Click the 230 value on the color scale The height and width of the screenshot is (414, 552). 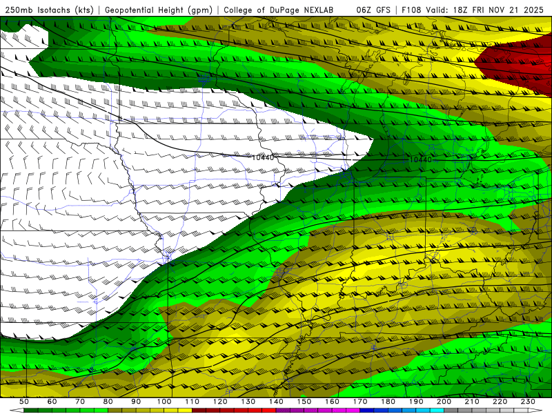528,402
